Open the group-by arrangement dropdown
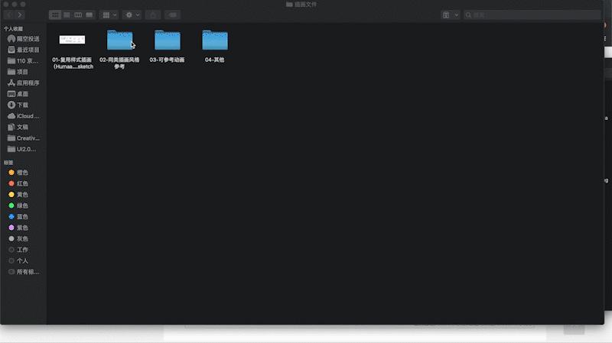The height and width of the screenshot is (343, 612). tap(110, 15)
